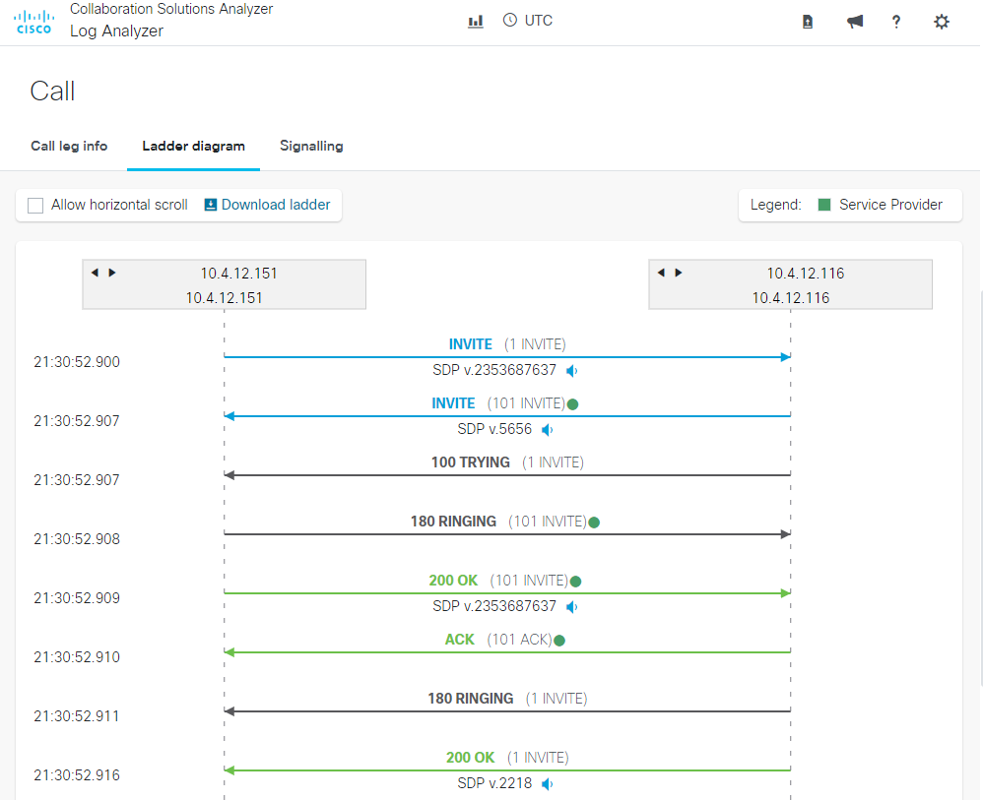Click the SDP v.5656 text
This screenshot has height=800, width=983.
click(x=494, y=429)
